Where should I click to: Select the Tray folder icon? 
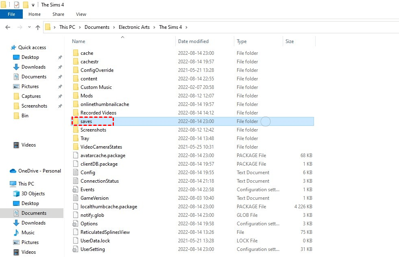76,138
